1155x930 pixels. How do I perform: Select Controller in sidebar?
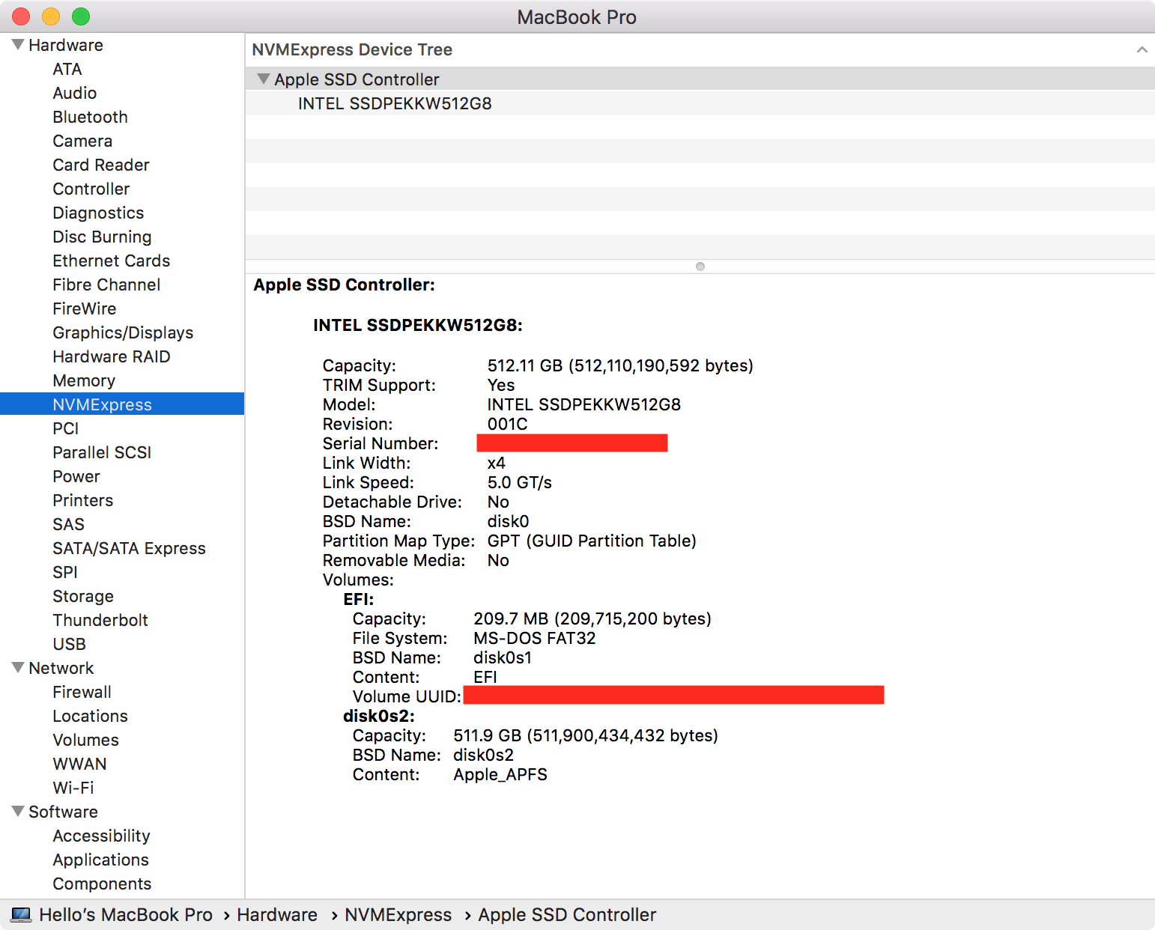[x=91, y=189]
